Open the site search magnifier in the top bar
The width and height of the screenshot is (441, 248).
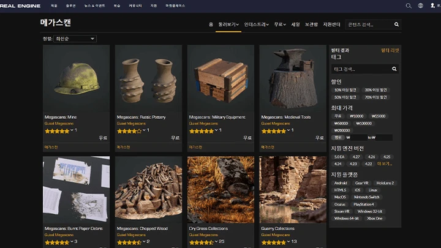point(409,6)
